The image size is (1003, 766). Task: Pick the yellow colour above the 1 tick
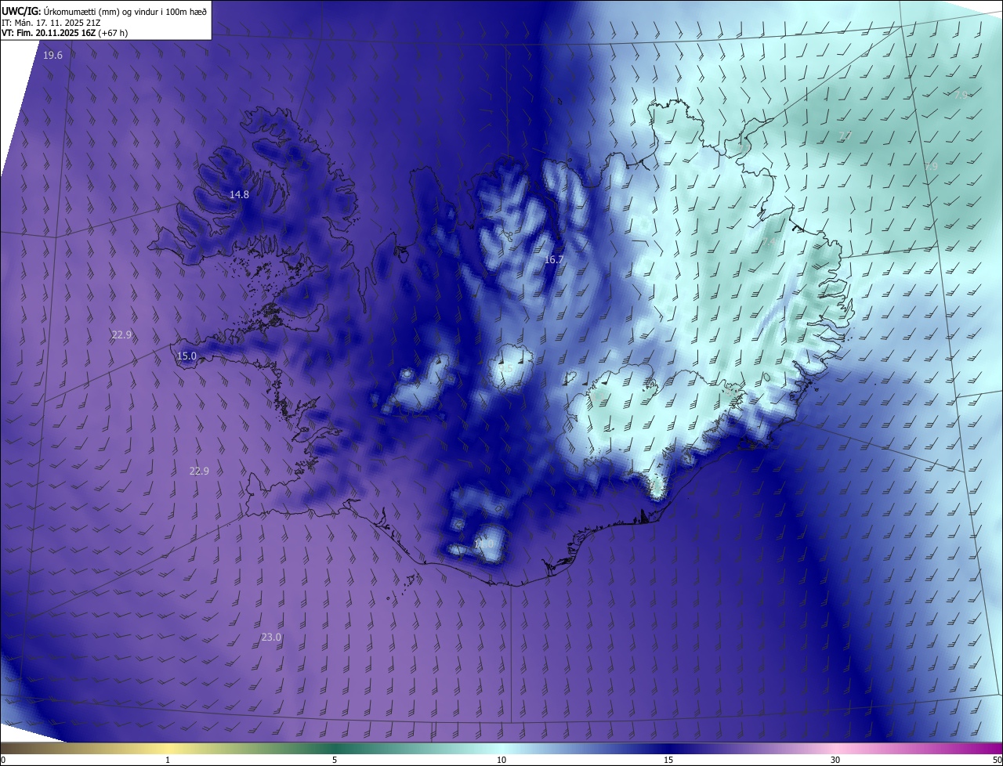click(x=168, y=748)
